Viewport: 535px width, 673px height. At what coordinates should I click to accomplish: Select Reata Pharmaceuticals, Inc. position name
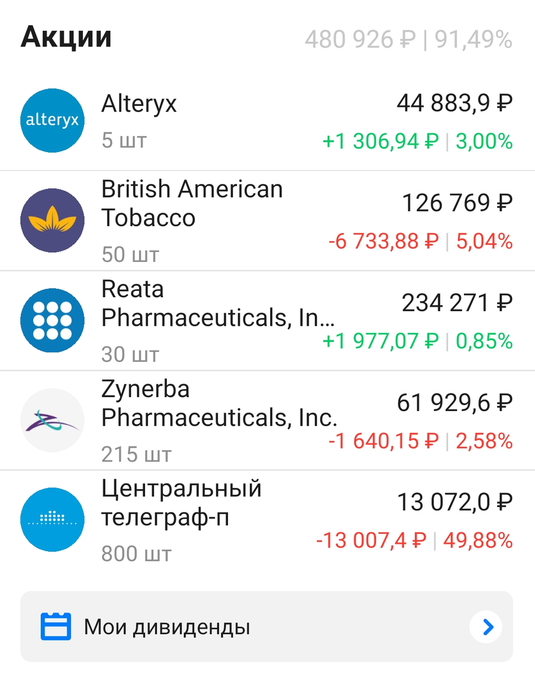click(218, 303)
